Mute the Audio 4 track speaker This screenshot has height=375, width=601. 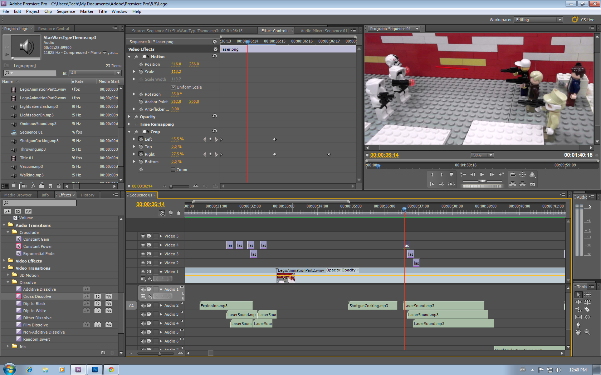point(143,323)
